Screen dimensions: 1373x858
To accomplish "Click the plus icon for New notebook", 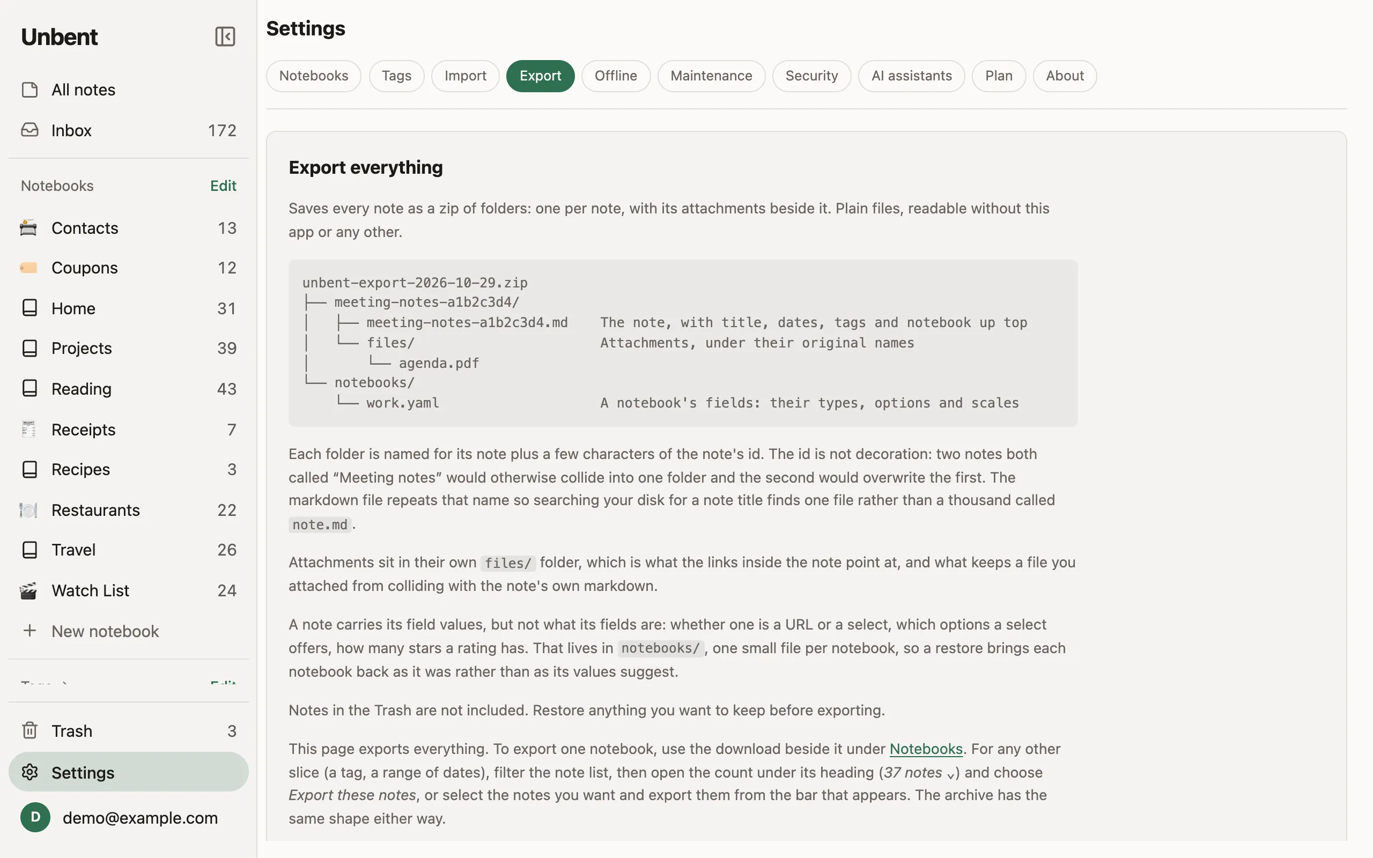I will (29, 631).
